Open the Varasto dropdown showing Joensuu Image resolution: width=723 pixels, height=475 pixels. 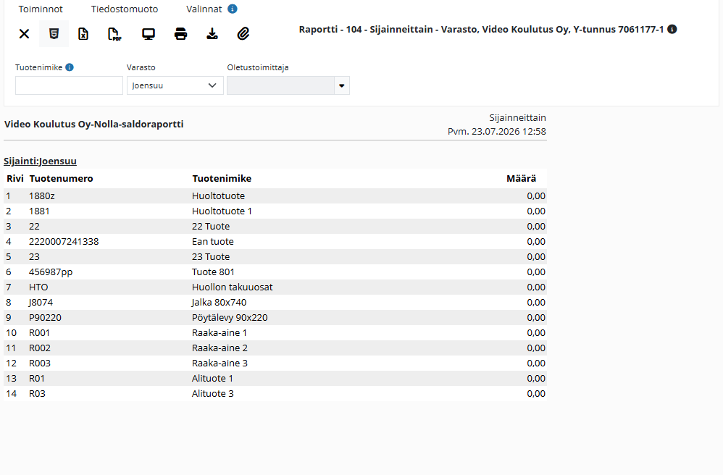(x=175, y=85)
